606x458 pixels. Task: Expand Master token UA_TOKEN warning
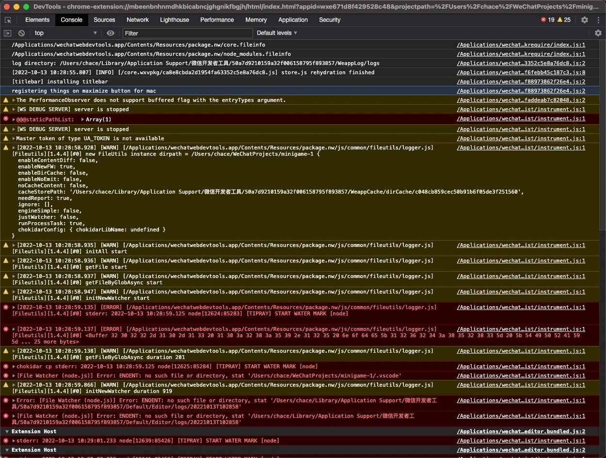click(14, 139)
